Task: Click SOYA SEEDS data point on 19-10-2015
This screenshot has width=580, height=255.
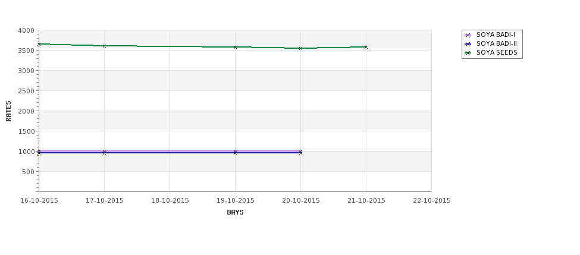Action: [x=235, y=48]
